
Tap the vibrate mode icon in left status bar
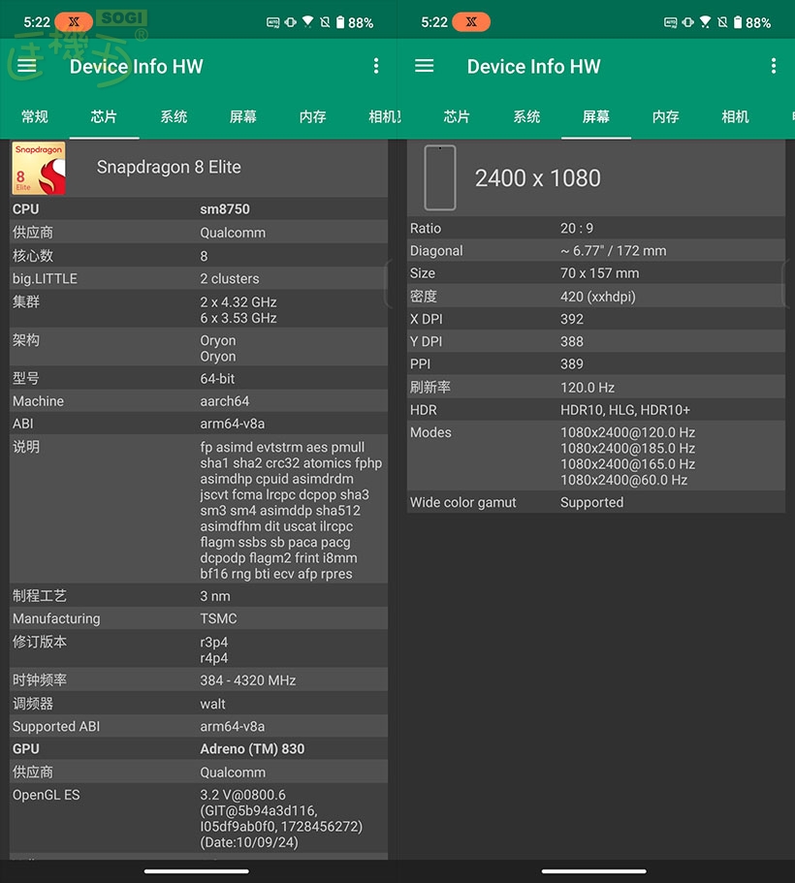[x=290, y=22]
